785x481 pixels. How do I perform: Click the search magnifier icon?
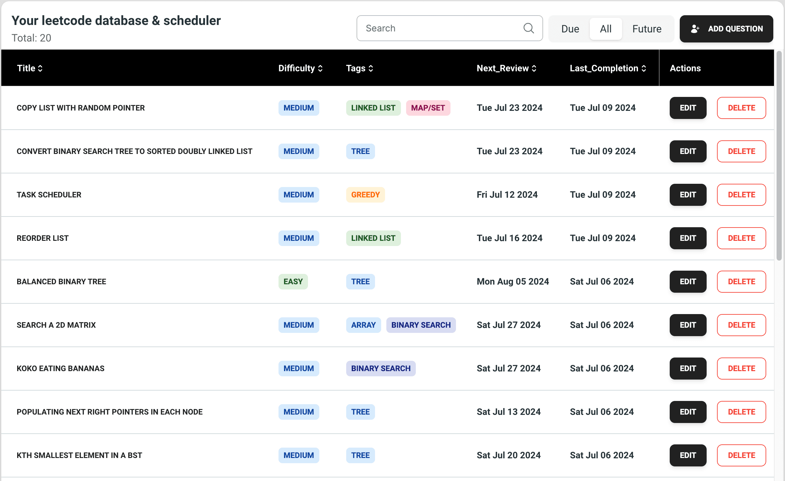click(528, 28)
